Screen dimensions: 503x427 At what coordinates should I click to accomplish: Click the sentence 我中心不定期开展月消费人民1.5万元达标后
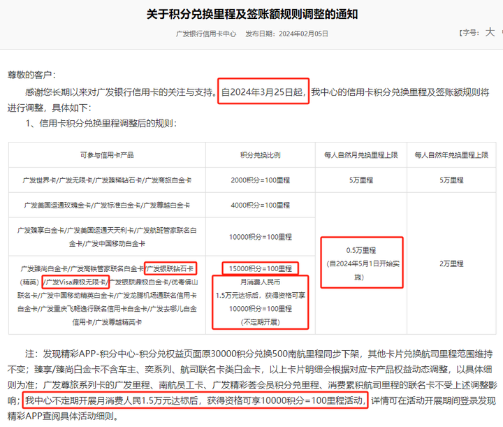(x=195, y=400)
